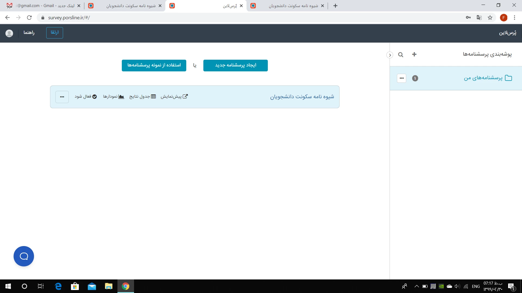This screenshot has width=522, height=293.
Task: Click the plus icon to add a survey folder
Action: tap(414, 55)
